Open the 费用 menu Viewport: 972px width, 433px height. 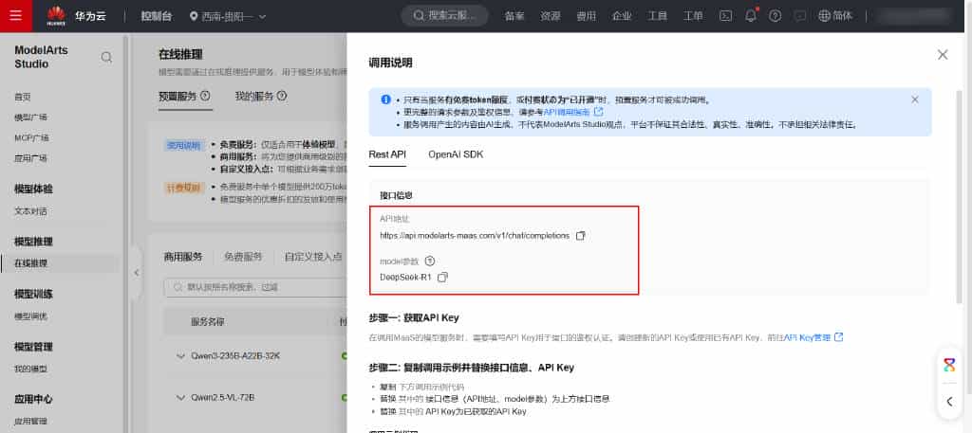[586, 17]
